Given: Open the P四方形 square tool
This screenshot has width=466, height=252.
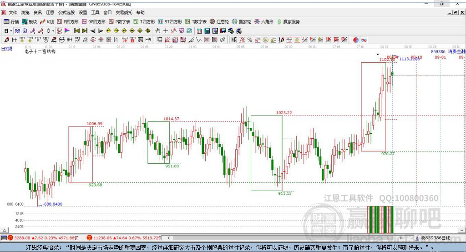Looking at the screenshot, I should 68,22.
